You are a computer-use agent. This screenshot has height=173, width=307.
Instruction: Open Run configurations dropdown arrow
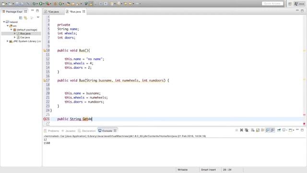[44, 4]
